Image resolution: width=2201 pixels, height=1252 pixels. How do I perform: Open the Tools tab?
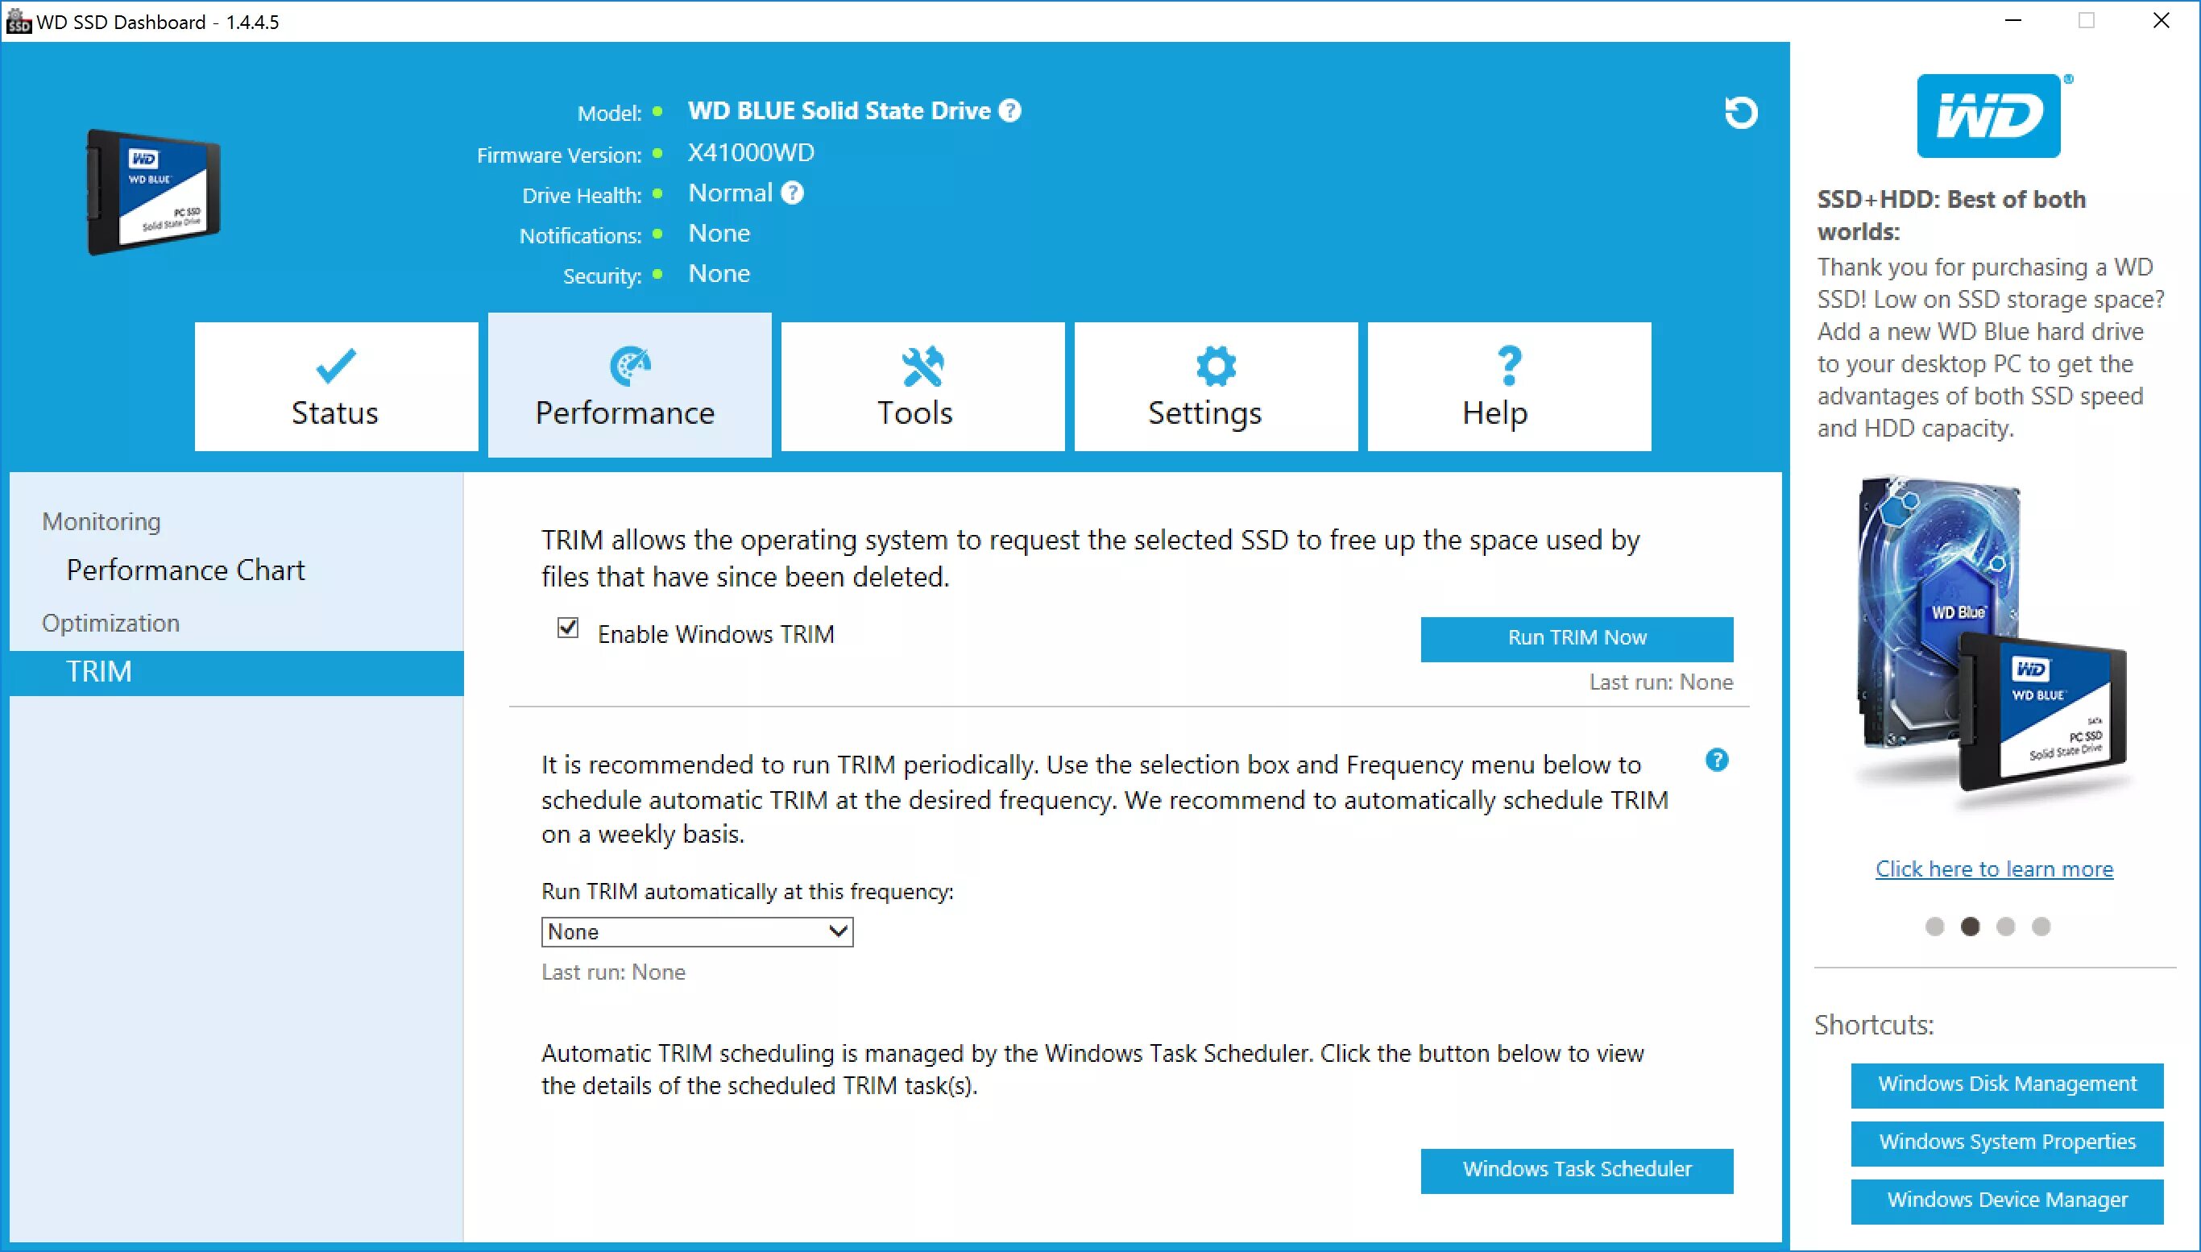[922, 387]
